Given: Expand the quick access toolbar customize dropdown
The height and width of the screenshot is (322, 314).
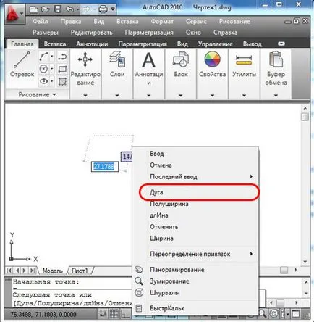Looking at the screenshot, I should tap(113, 9).
